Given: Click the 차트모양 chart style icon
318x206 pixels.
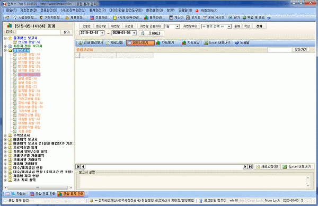Looking at the screenshot, I should pos(184,43).
